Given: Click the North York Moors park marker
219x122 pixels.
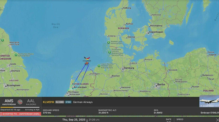Looking at the screenshot, I should [16, 55].
